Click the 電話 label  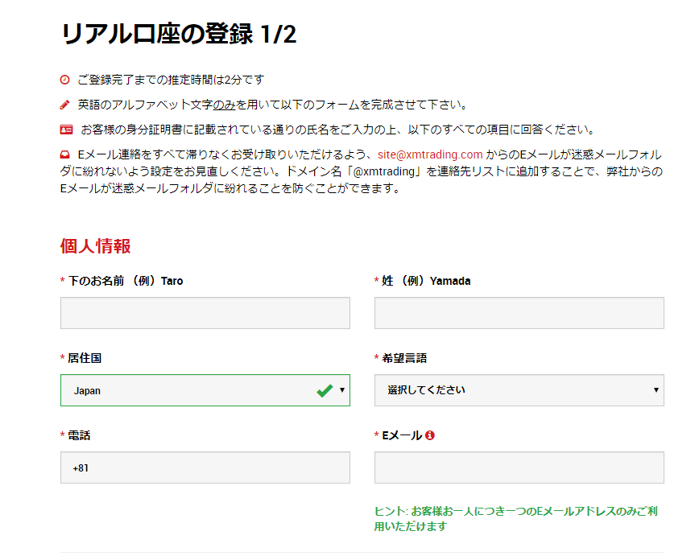tap(79, 435)
